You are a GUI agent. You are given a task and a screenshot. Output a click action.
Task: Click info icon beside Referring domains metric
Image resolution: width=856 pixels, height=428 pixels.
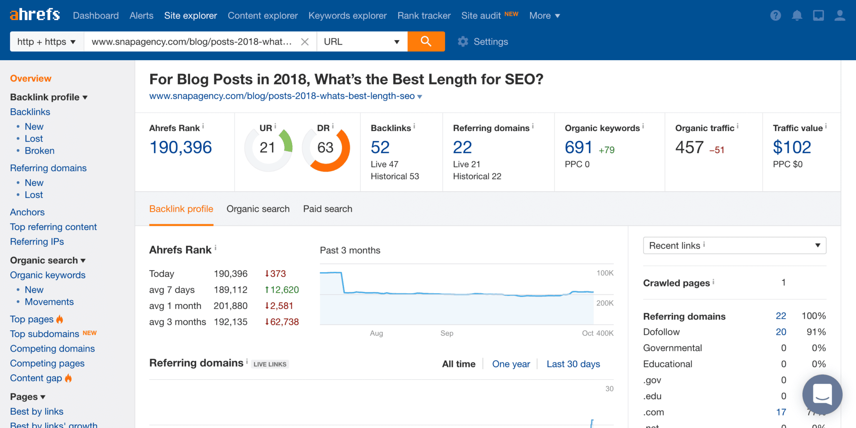(532, 126)
